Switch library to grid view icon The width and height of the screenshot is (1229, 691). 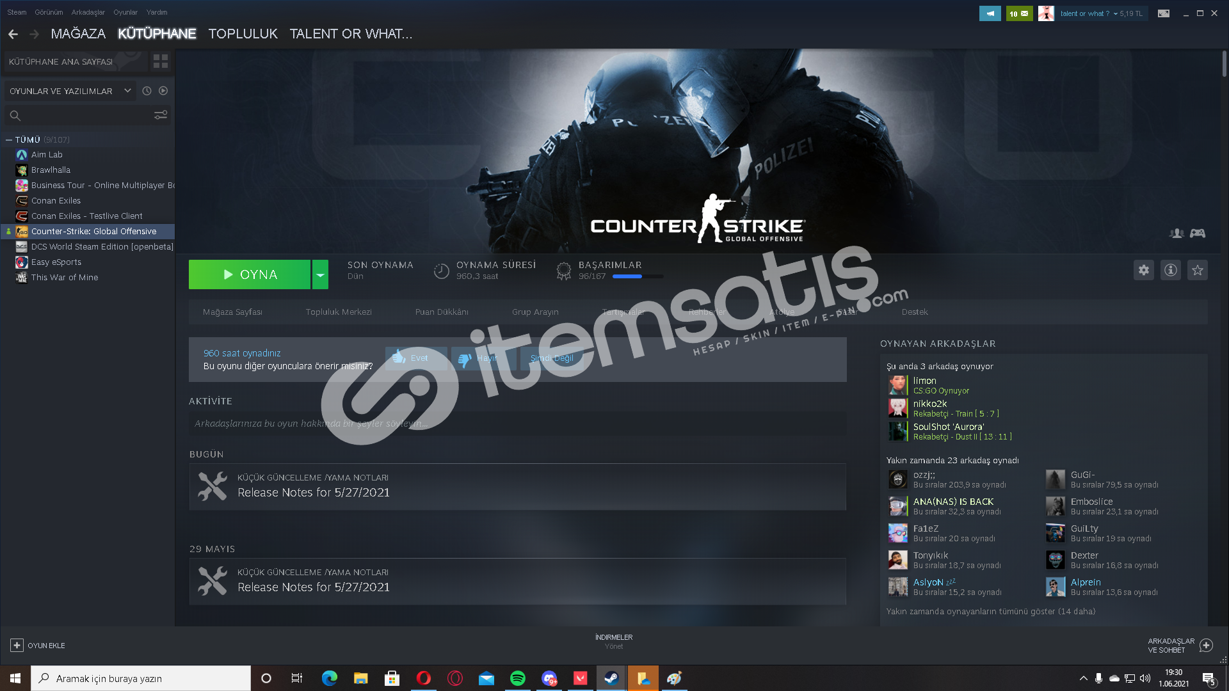click(x=161, y=61)
